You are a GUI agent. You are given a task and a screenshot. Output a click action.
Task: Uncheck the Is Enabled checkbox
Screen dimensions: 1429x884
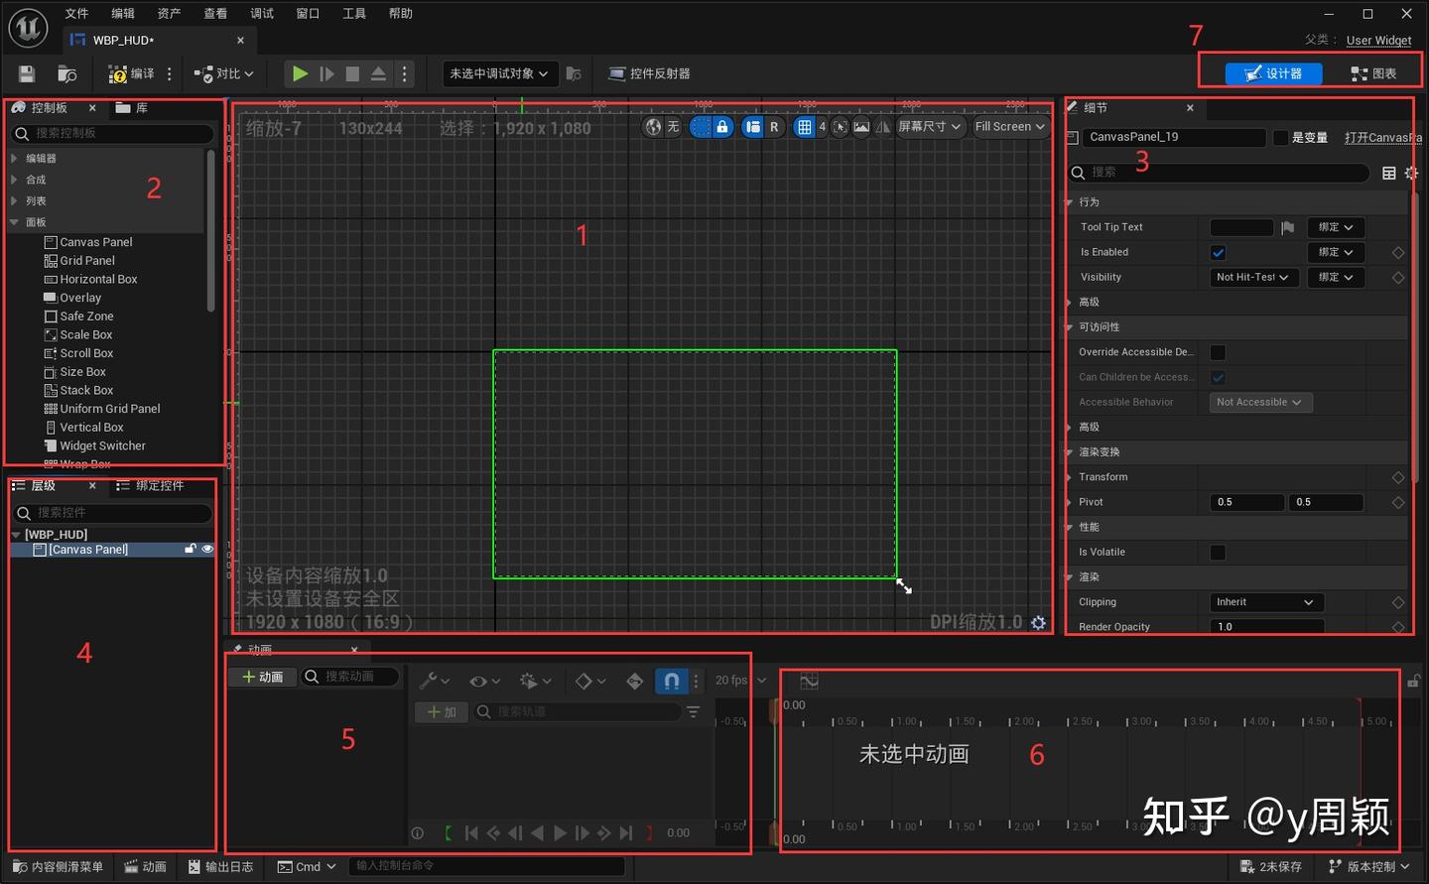(1220, 252)
